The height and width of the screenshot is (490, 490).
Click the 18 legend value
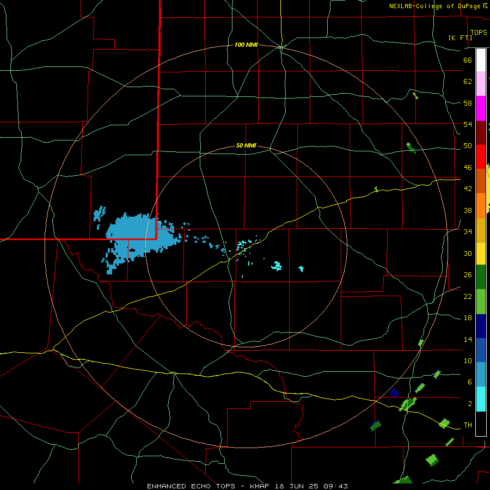(468, 318)
